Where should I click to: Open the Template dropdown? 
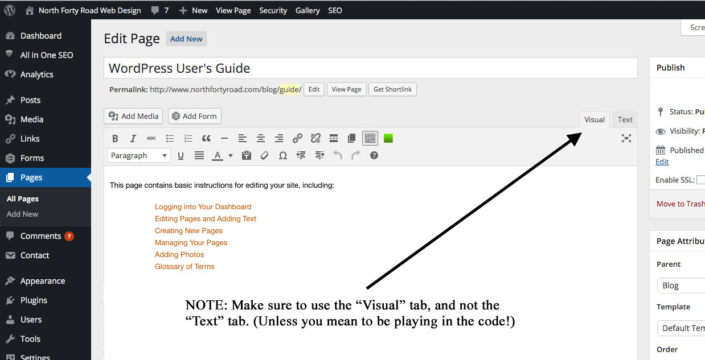(681, 328)
